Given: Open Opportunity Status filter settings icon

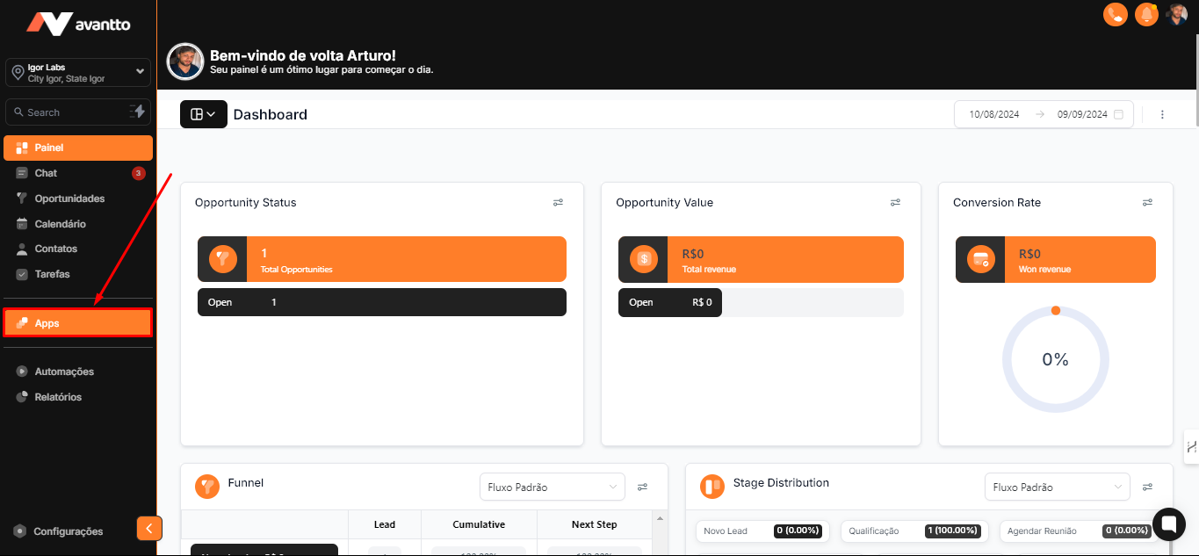Looking at the screenshot, I should (558, 203).
